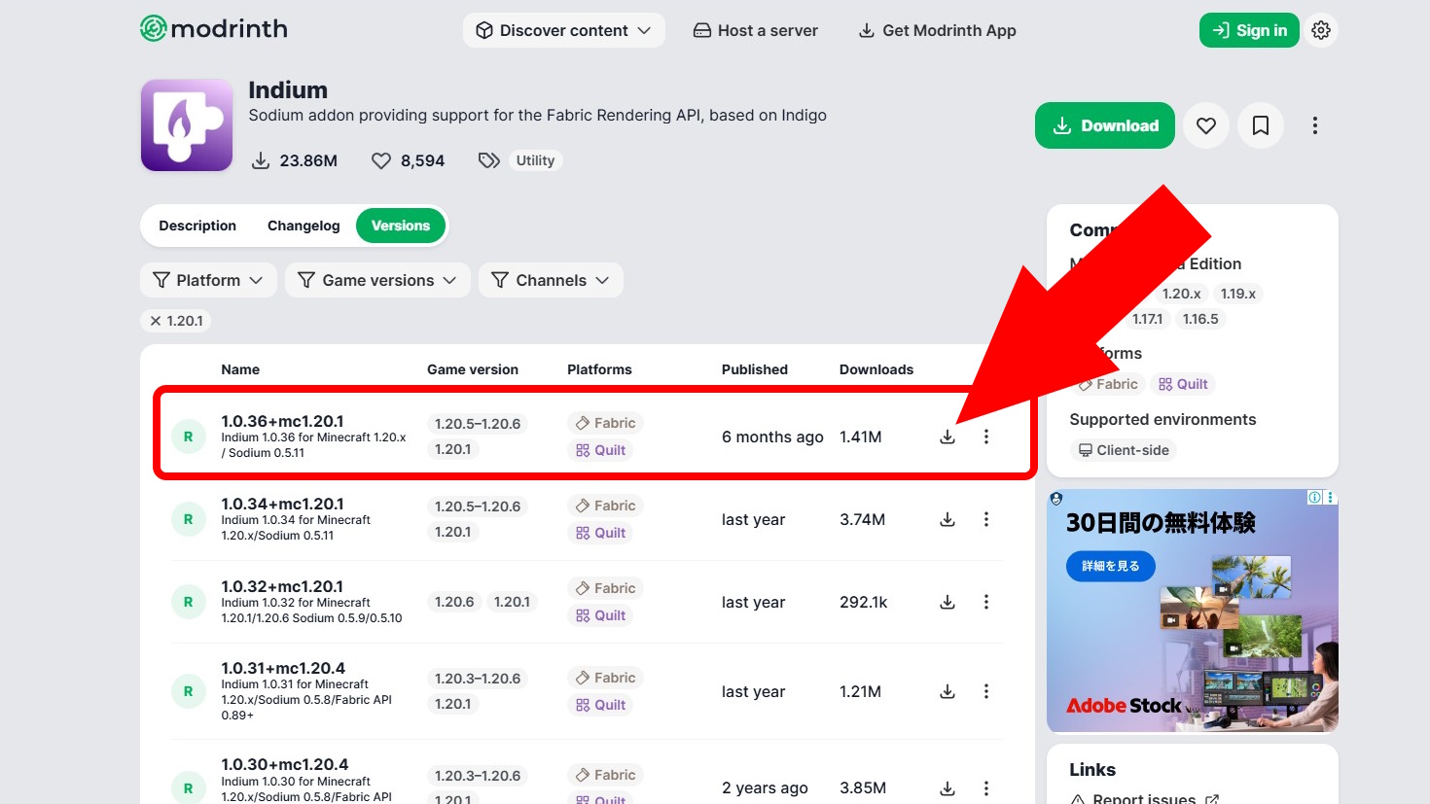Click the Fabric tag in the 1.0.34 row
Viewport: 1430px width, 804px height.
pyautogui.click(x=605, y=506)
